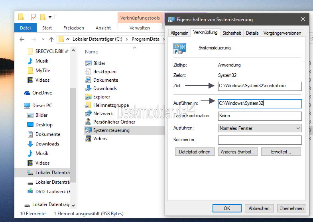
Task: Click Dateipfad öffnen button
Action: tap(195, 152)
